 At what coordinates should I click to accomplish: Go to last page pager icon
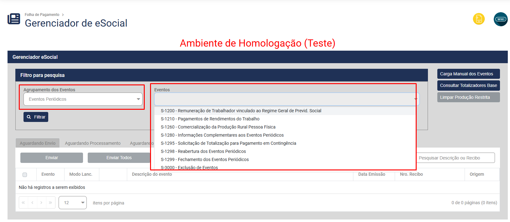pyautogui.click(x=50, y=203)
